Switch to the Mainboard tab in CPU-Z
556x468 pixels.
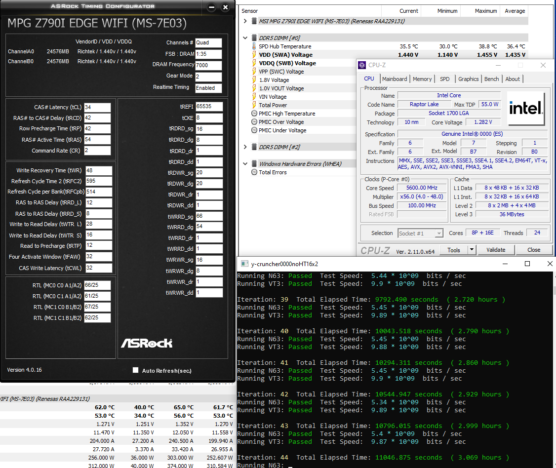(395, 79)
